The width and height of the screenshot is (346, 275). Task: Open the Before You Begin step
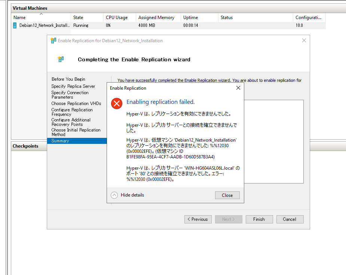coord(68,79)
